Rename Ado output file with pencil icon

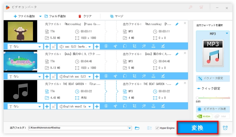177,54
